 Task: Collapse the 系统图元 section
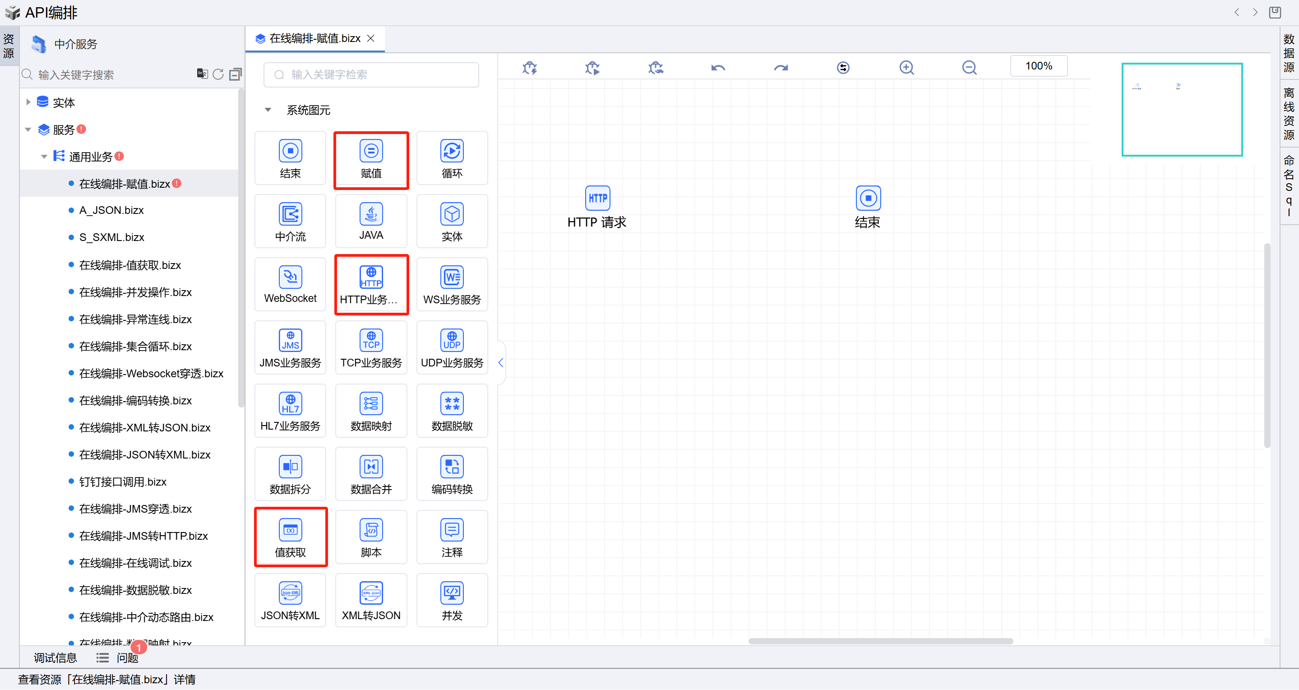tap(268, 110)
